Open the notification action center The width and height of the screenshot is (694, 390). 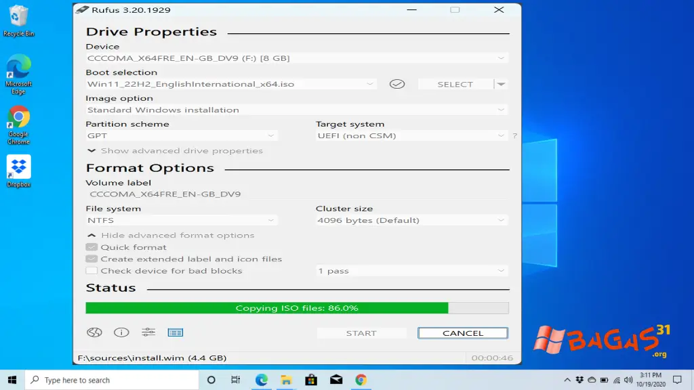[677, 380]
